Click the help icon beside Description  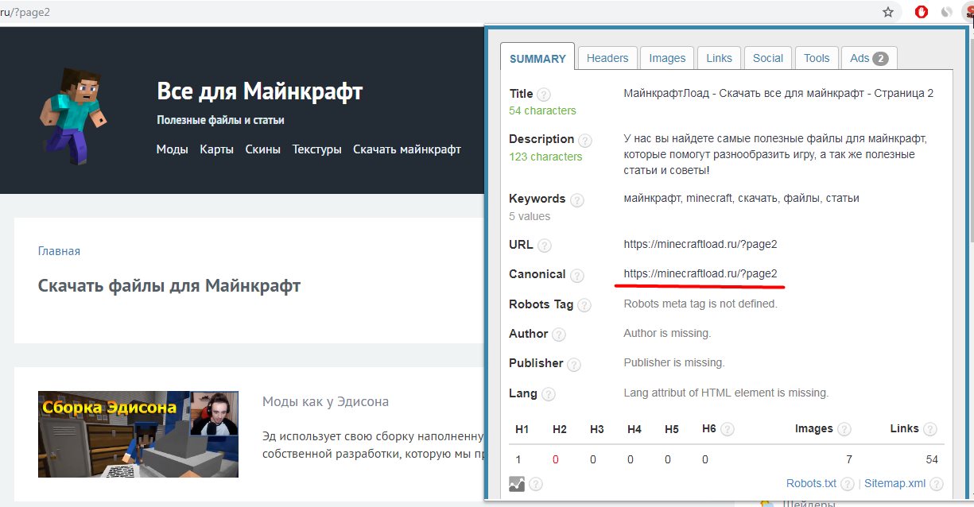[584, 141]
